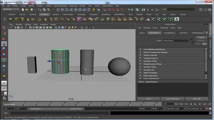Open the viewport Shading menu
The image size is (214, 120).
(x=19, y=25)
